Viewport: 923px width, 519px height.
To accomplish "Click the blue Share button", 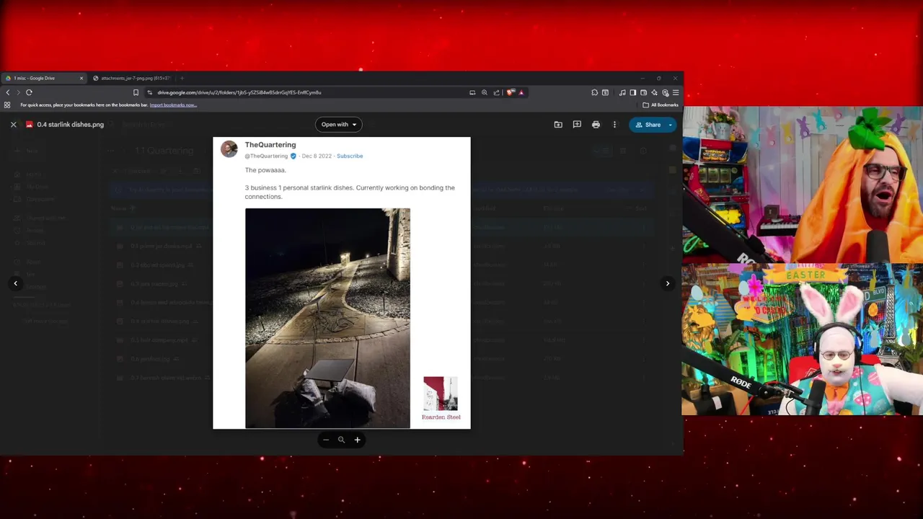I will [648, 125].
